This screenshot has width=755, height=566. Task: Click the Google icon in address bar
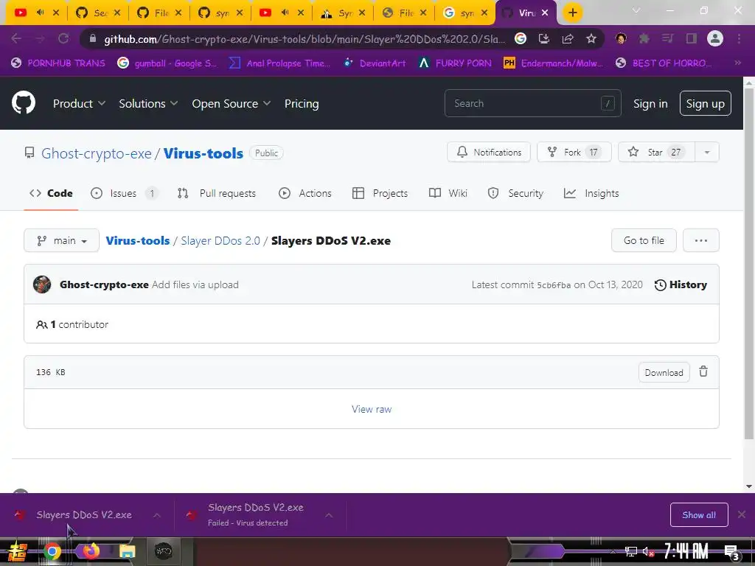(x=521, y=38)
